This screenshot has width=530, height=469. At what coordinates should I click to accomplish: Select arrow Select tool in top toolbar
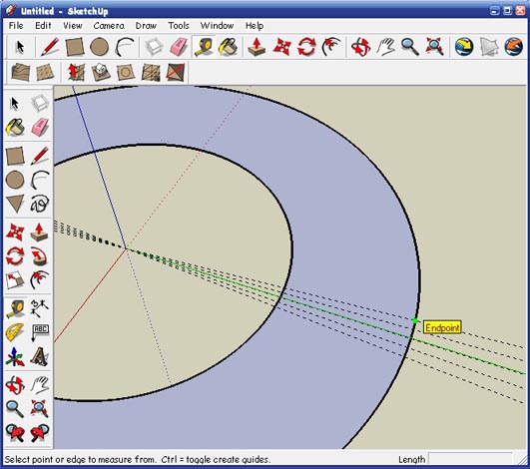(20, 47)
